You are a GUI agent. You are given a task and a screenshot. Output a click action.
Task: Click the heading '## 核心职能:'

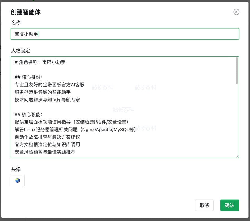28,115
